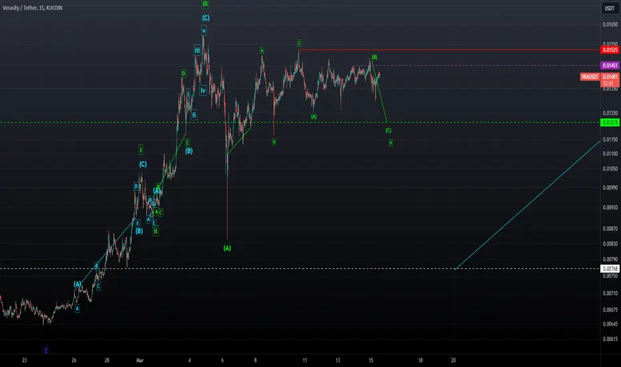
Task: Click the cyan 'v' wave label
Action: point(204,31)
